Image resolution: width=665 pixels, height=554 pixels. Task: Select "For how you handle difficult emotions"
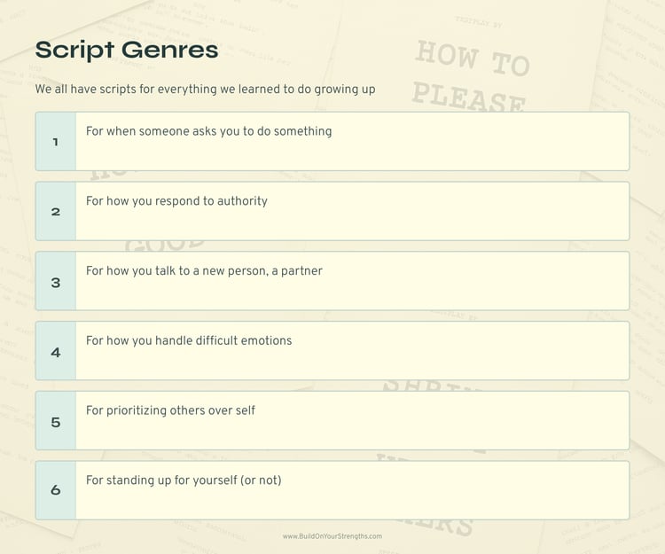coord(189,340)
